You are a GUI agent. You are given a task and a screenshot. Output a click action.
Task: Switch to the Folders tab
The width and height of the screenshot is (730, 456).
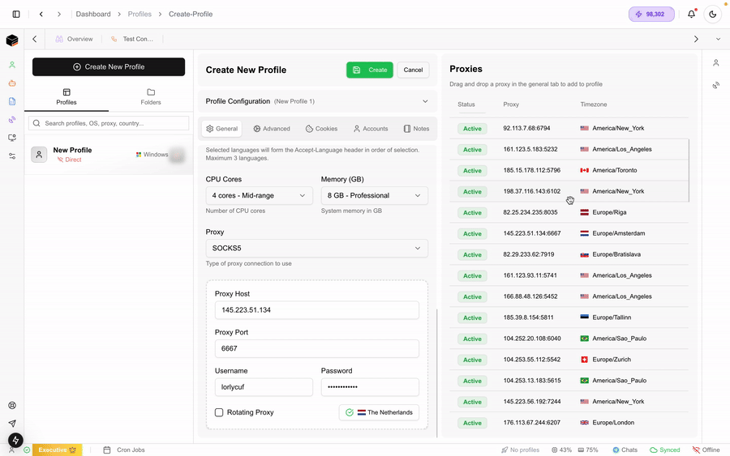tap(150, 97)
